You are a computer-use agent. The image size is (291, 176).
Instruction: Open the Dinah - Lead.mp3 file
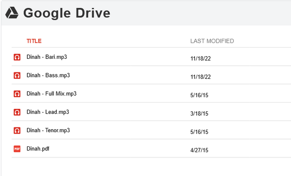click(48, 112)
